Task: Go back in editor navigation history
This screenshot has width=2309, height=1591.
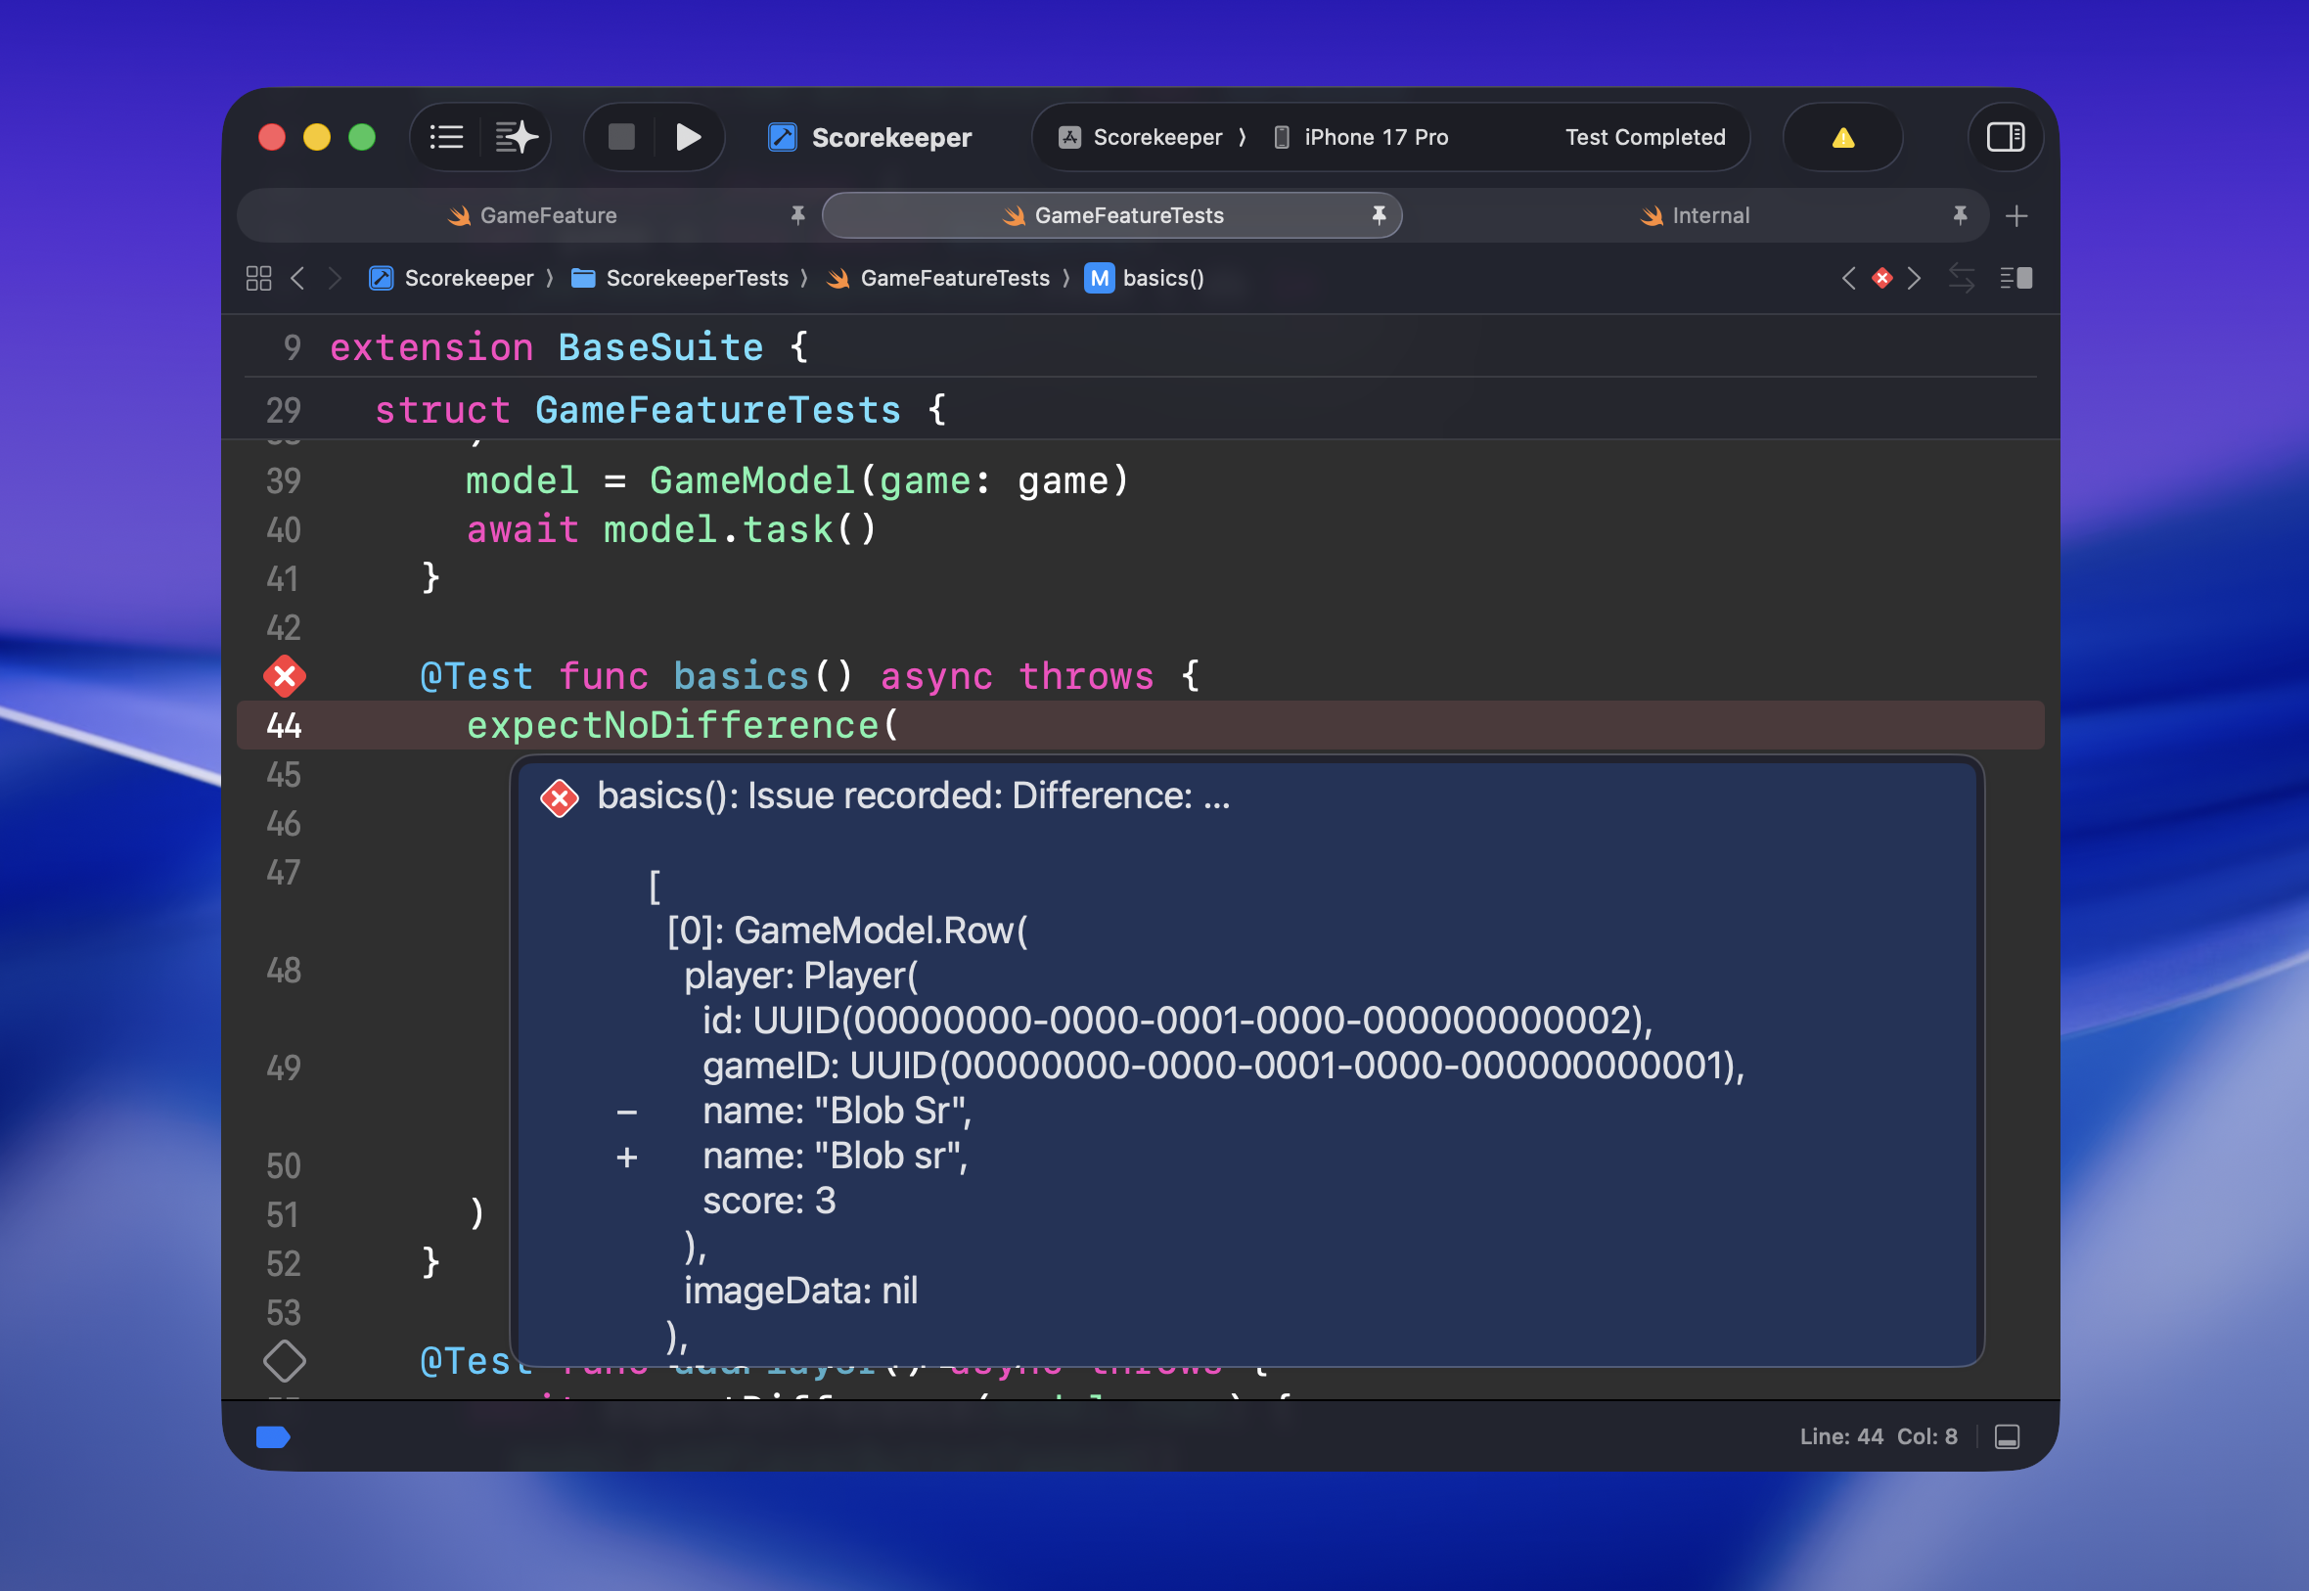Action: [297, 278]
